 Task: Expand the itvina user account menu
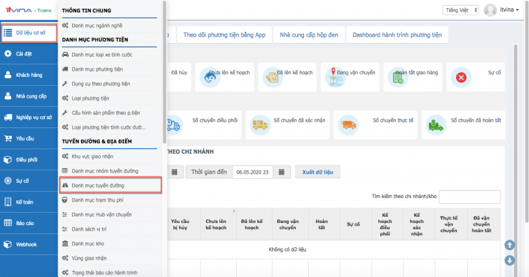click(x=510, y=10)
